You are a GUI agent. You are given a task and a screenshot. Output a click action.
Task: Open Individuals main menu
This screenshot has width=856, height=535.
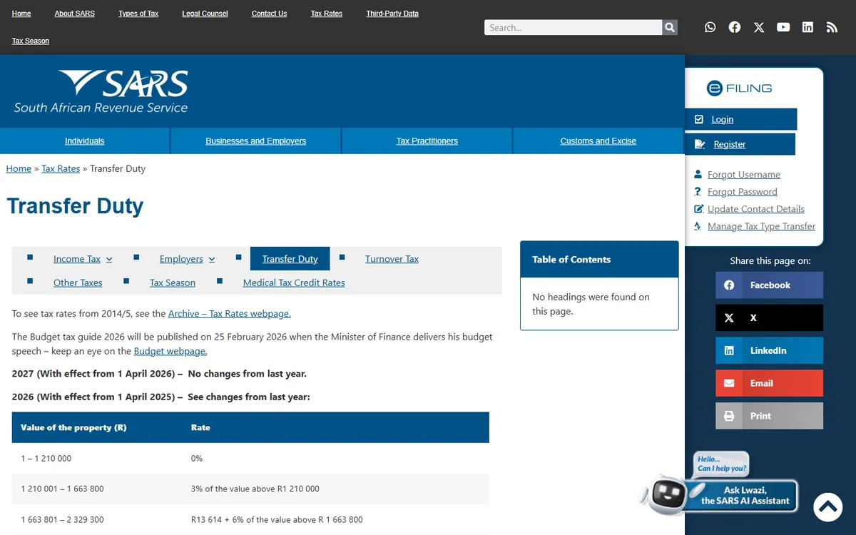pos(84,141)
